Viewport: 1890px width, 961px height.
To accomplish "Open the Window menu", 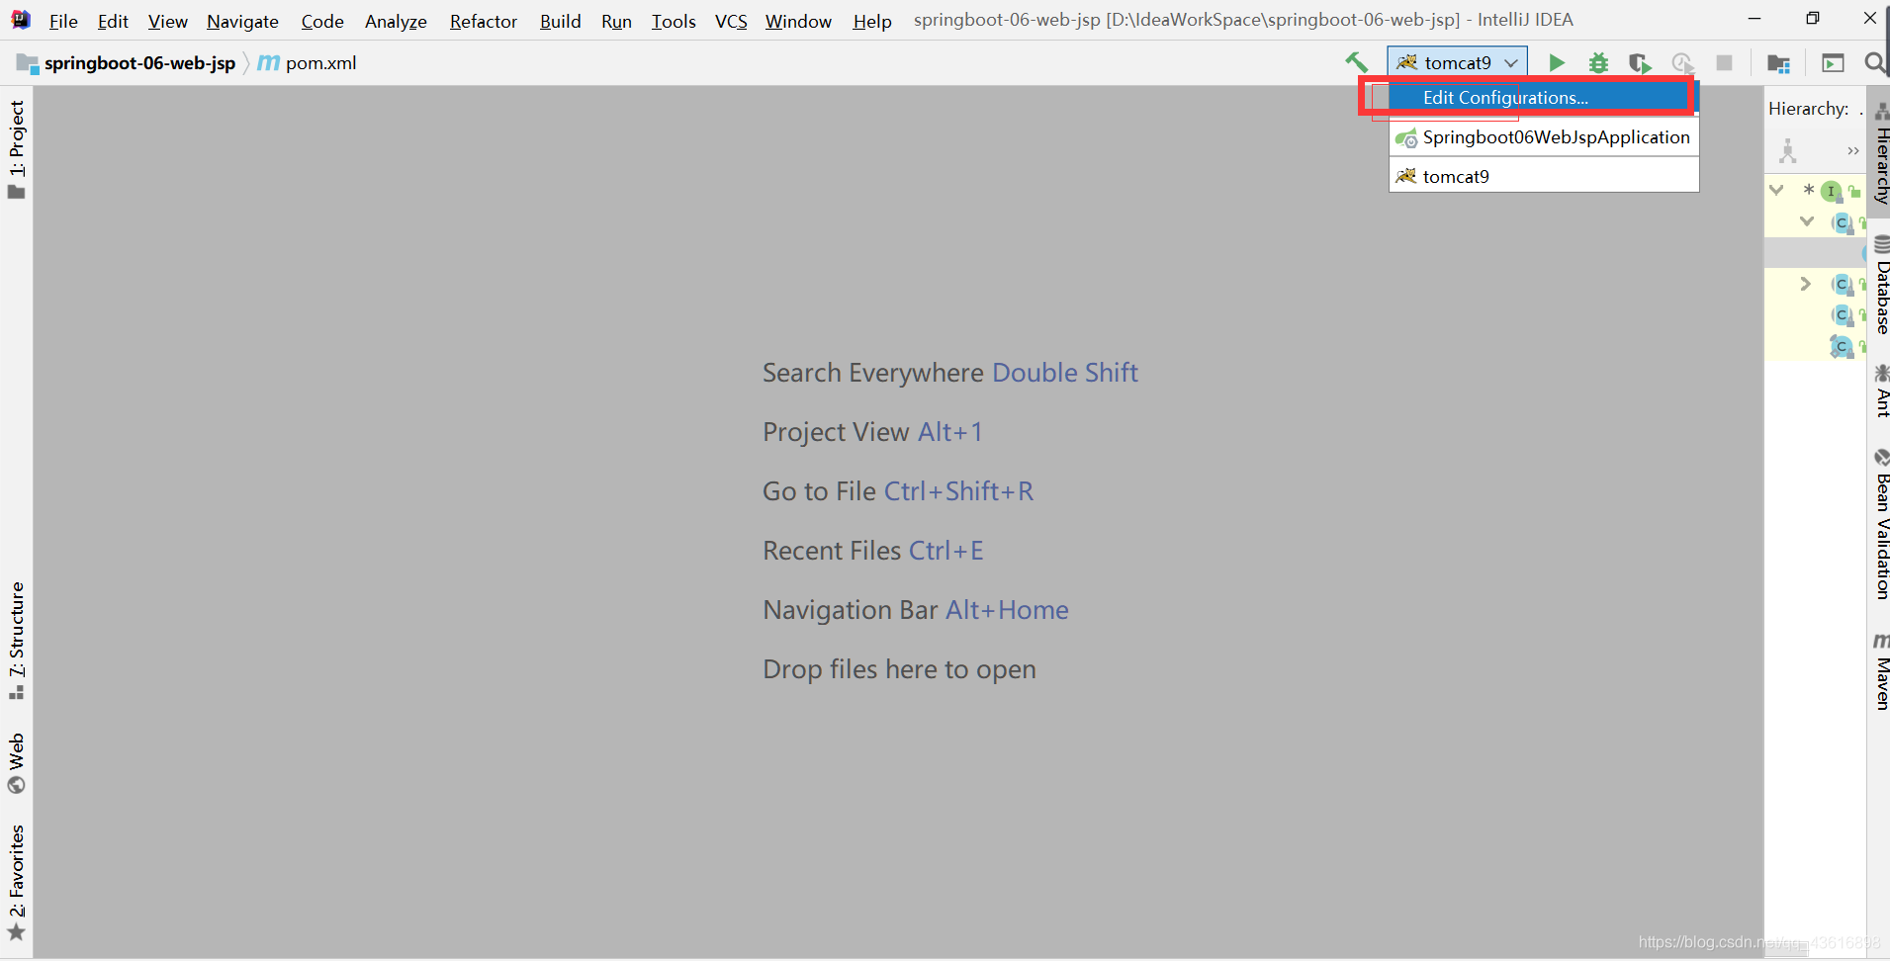I will (798, 21).
